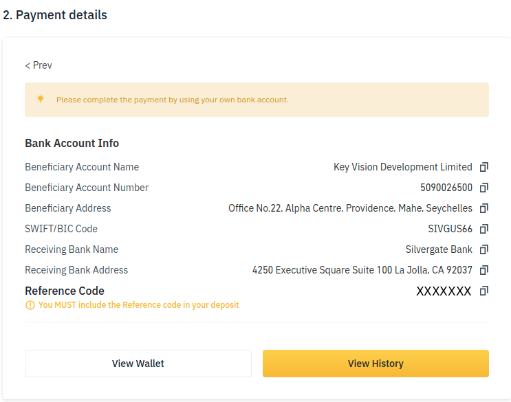511x402 pixels.
Task: Click the Bank Account Info heading
Action: [x=72, y=143]
